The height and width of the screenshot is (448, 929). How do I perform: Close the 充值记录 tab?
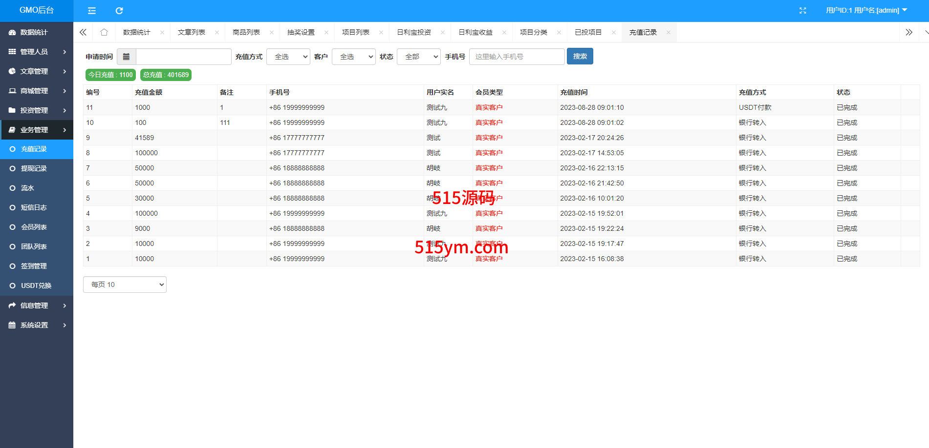click(x=668, y=33)
